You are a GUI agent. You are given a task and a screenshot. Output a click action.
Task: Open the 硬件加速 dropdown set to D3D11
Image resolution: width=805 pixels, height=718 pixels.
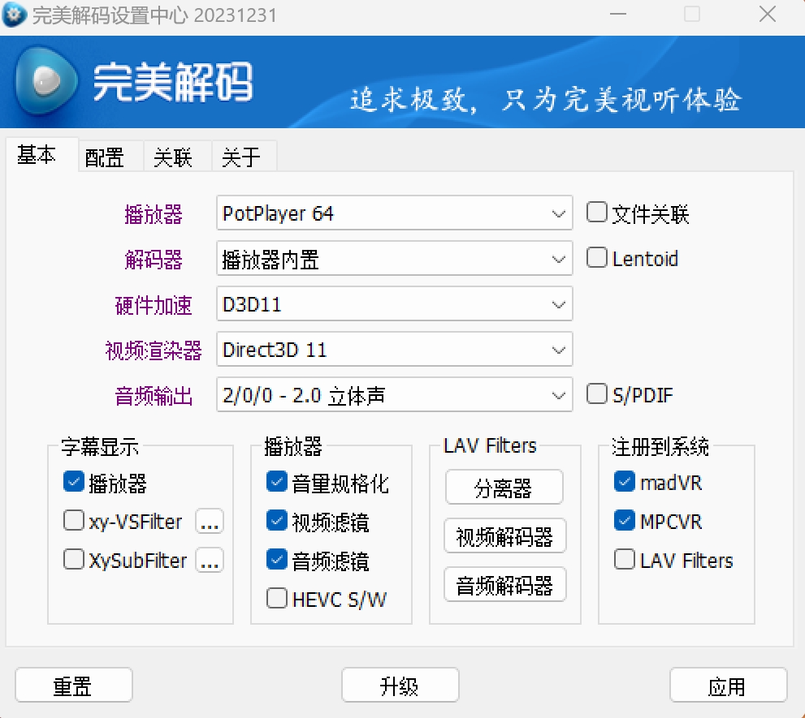tap(395, 305)
